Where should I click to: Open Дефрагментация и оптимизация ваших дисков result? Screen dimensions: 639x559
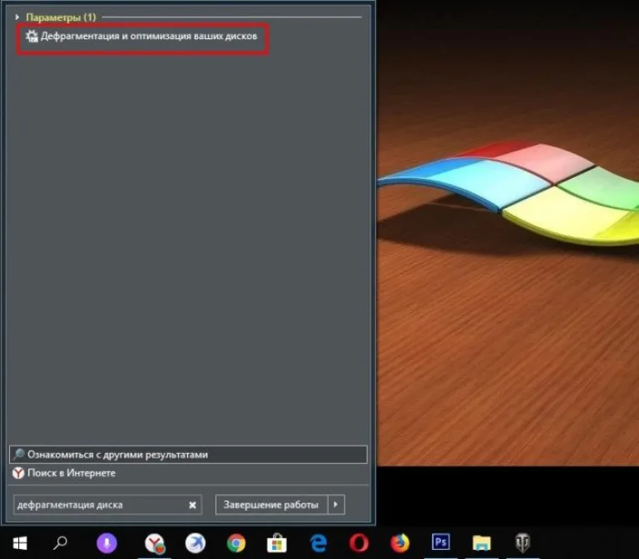tap(141, 37)
